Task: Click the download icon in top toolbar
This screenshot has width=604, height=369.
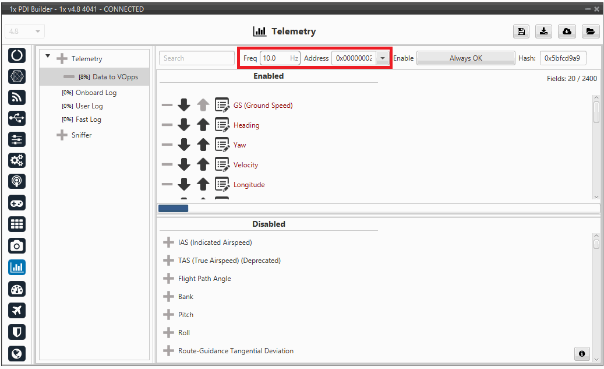Action: (544, 31)
